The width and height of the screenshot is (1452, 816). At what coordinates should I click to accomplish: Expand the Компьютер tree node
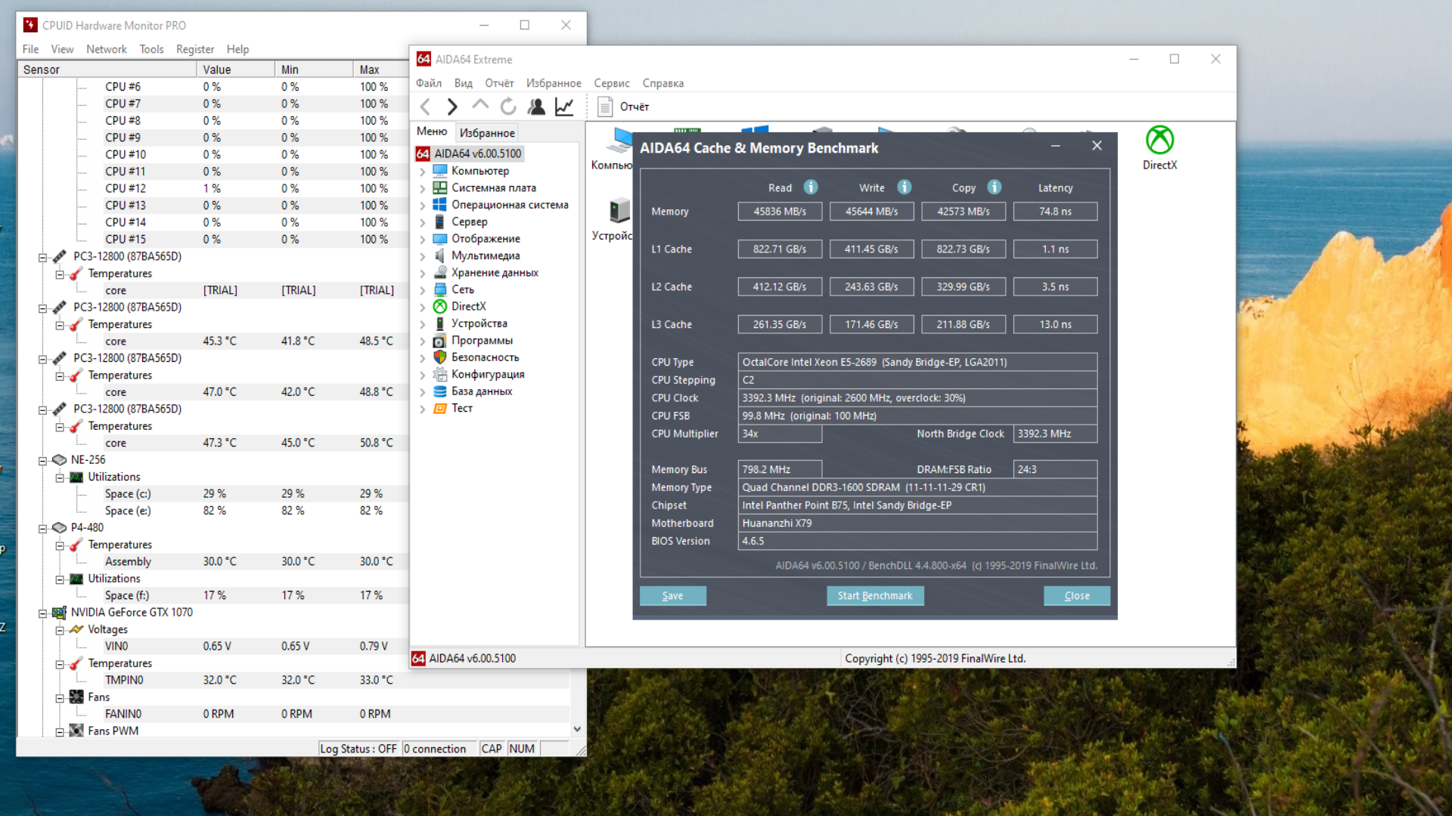coord(423,172)
